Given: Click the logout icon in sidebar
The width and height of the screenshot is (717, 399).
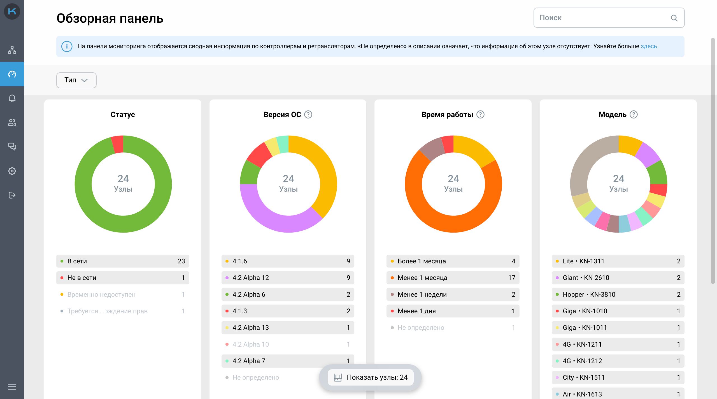Looking at the screenshot, I should click(x=12, y=195).
